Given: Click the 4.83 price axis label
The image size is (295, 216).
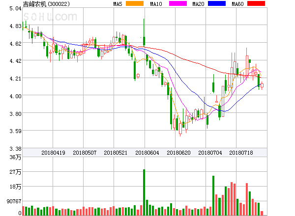Looking at the screenshot, I should point(15,26).
